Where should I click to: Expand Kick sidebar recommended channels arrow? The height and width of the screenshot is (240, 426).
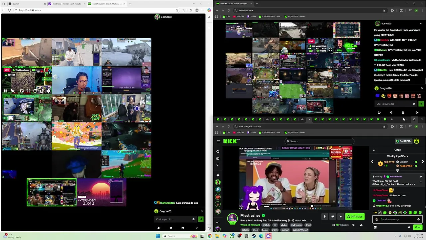(218, 222)
